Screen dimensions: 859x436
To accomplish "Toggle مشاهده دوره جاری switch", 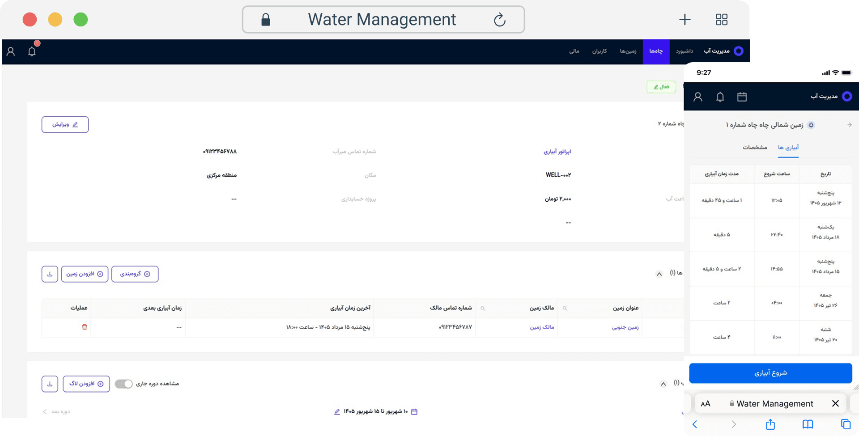I will point(123,384).
